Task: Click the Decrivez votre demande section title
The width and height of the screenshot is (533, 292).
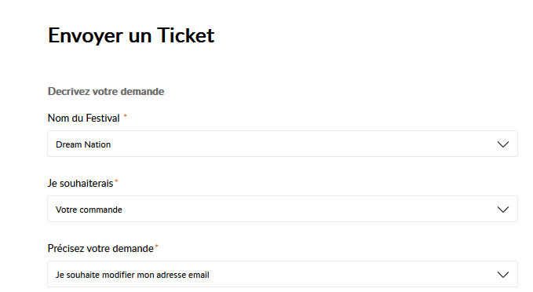Action: tap(106, 91)
